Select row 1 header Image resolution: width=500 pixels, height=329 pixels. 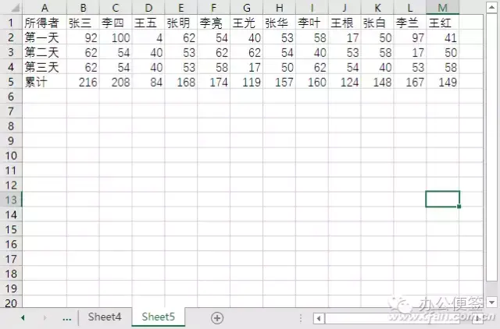click(11, 23)
